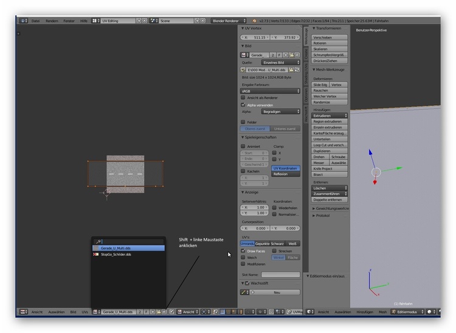Browse image icon in Bild panel
The width and height of the screenshot is (456, 333).
(x=244, y=55)
